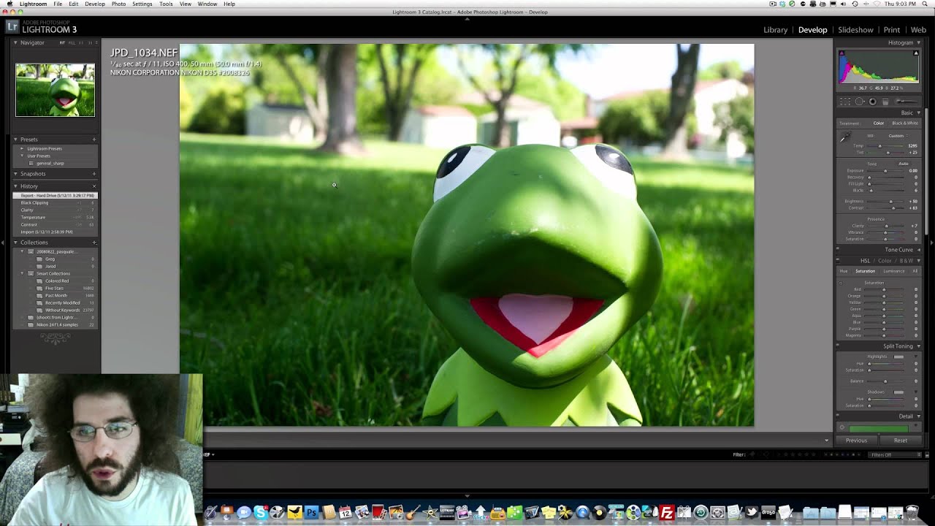Toggle the HSL panel on/off switch
Image resolution: width=935 pixels, height=526 pixels.
838,261
